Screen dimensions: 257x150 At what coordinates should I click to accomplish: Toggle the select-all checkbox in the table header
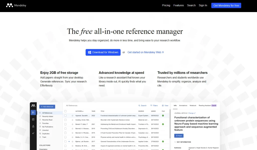coord(66,111)
